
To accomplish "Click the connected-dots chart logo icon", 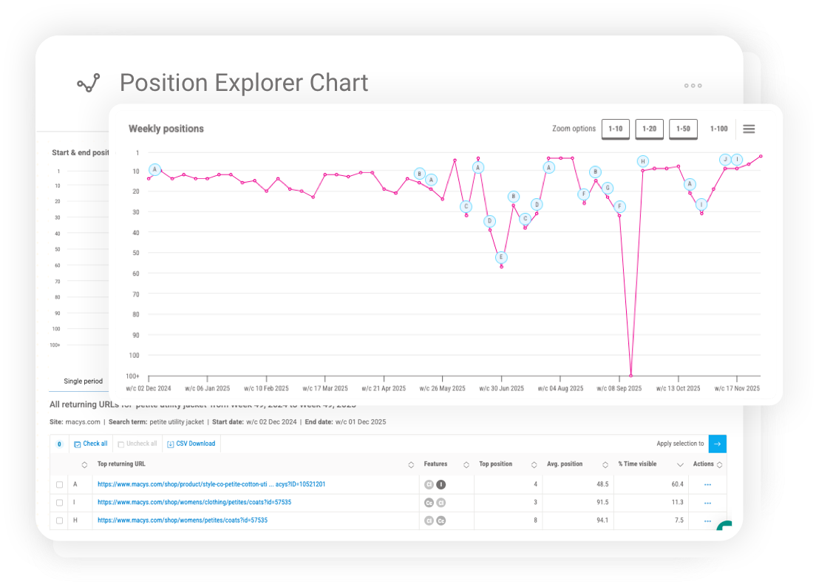I will coord(88,83).
